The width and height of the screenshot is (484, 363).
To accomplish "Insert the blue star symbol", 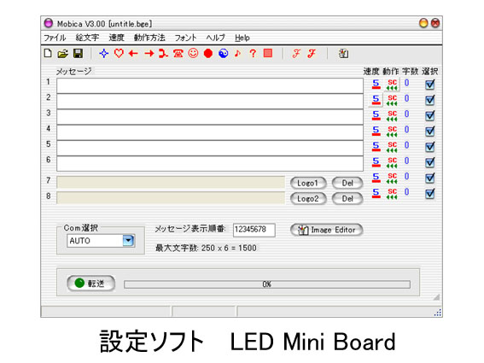I will (104, 54).
